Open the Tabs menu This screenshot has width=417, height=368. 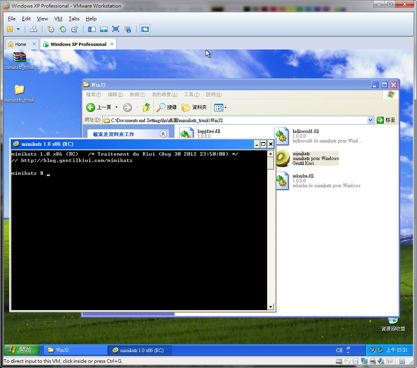74,19
